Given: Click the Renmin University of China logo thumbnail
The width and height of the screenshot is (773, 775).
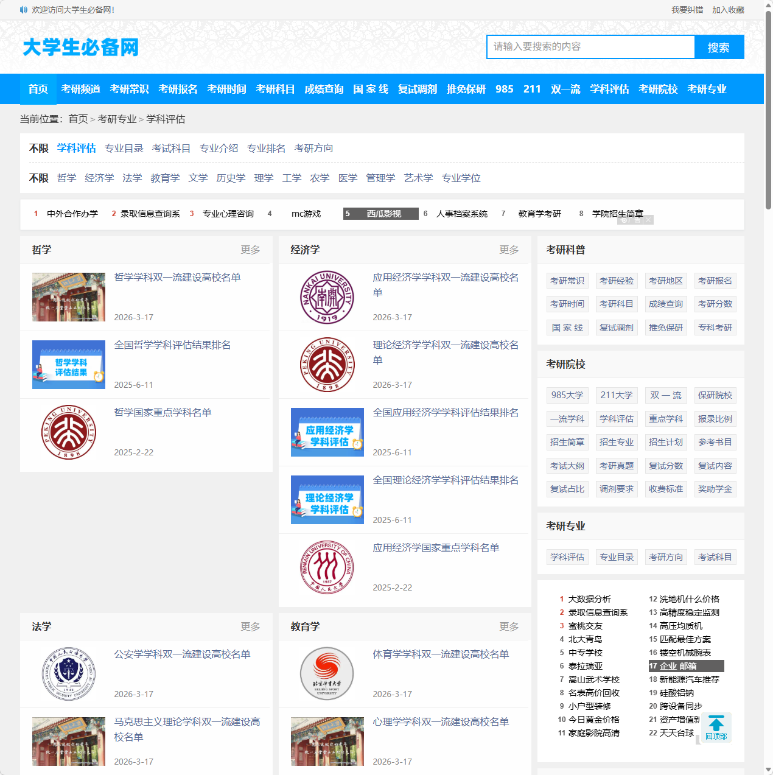Looking at the screenshot, I should [x=327, y=567].
